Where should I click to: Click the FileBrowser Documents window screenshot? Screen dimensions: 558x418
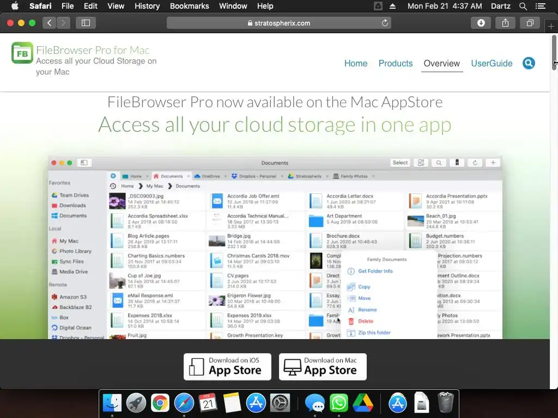(275, 248)
